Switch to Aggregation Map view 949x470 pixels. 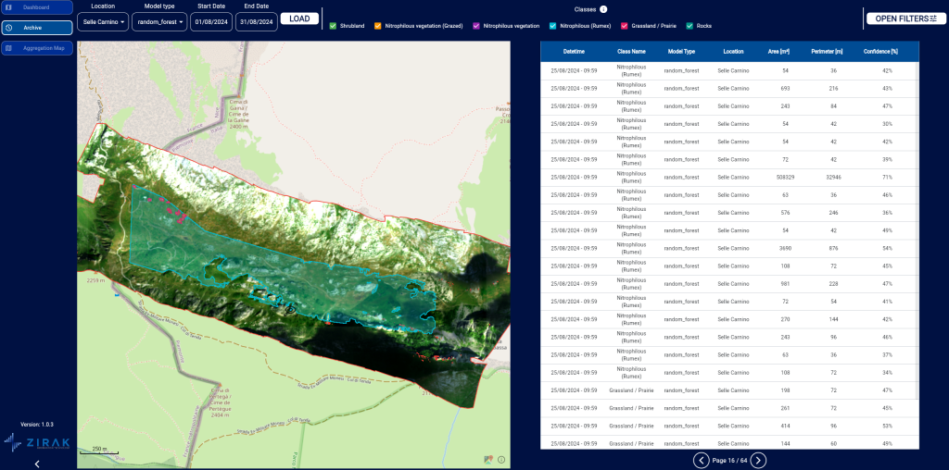tap(37, 48)
